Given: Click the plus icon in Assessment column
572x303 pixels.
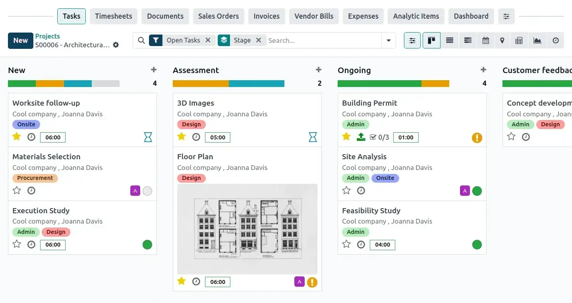Looking at the screenshot, I should (x=319, y=70).
